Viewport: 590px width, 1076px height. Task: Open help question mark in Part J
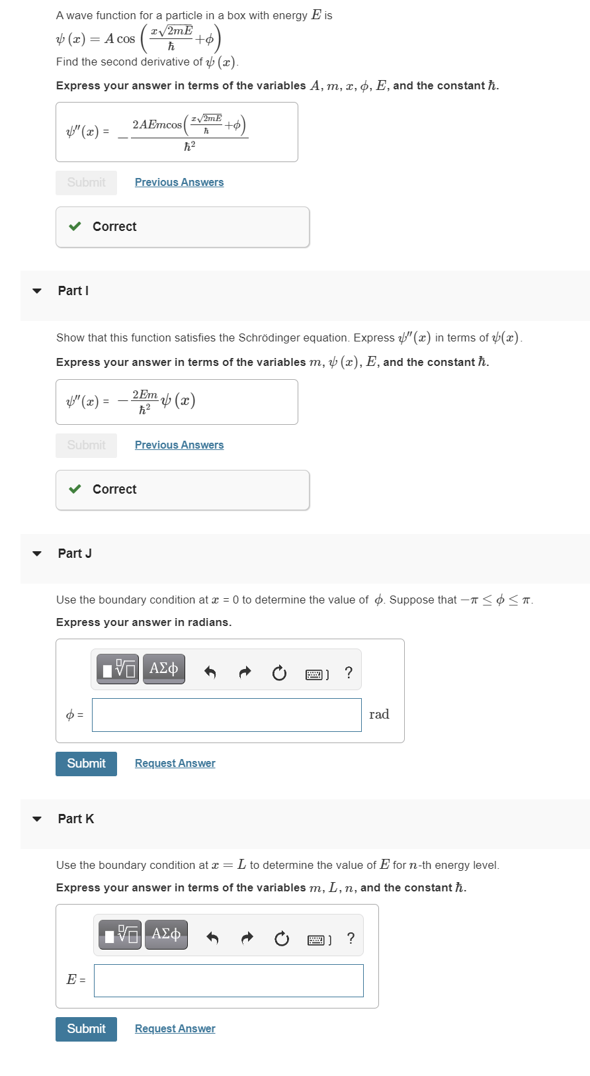(x=349, y=673)
